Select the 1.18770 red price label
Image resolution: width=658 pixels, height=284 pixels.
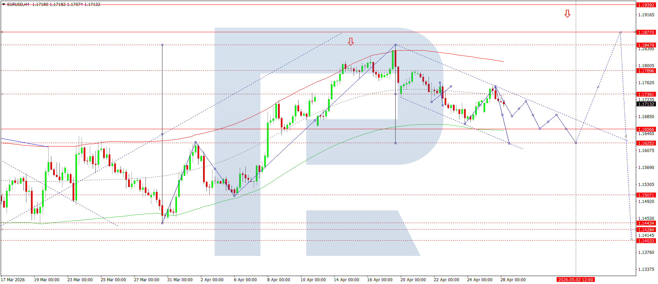(x=646, y=32)
